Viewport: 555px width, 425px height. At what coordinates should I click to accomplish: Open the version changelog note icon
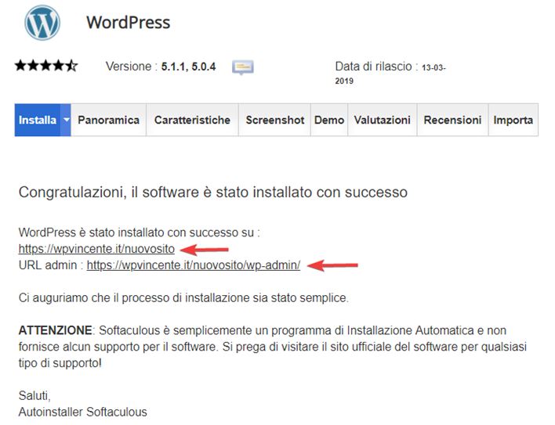243,67
